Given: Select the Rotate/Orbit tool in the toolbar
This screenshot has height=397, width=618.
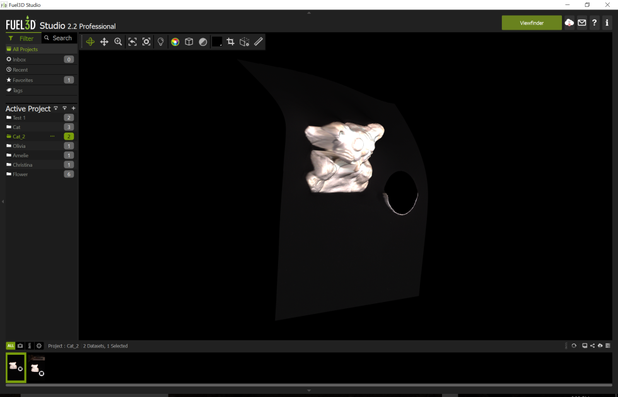Looking at the screenshot, I should 90,42.
